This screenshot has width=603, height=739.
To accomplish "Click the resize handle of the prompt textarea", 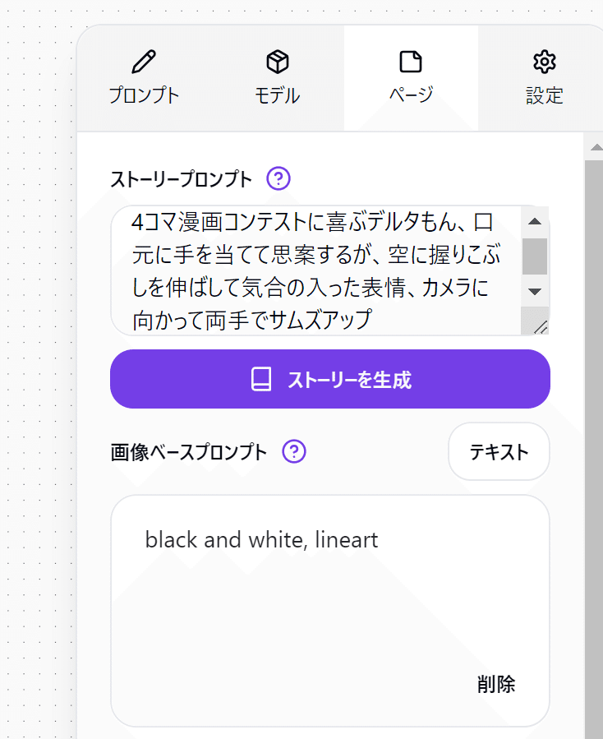I will 542,325.
